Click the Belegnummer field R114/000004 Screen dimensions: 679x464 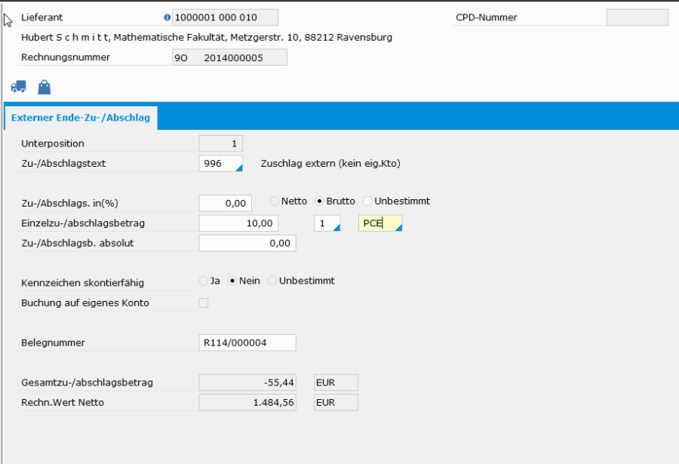(247, 343)
